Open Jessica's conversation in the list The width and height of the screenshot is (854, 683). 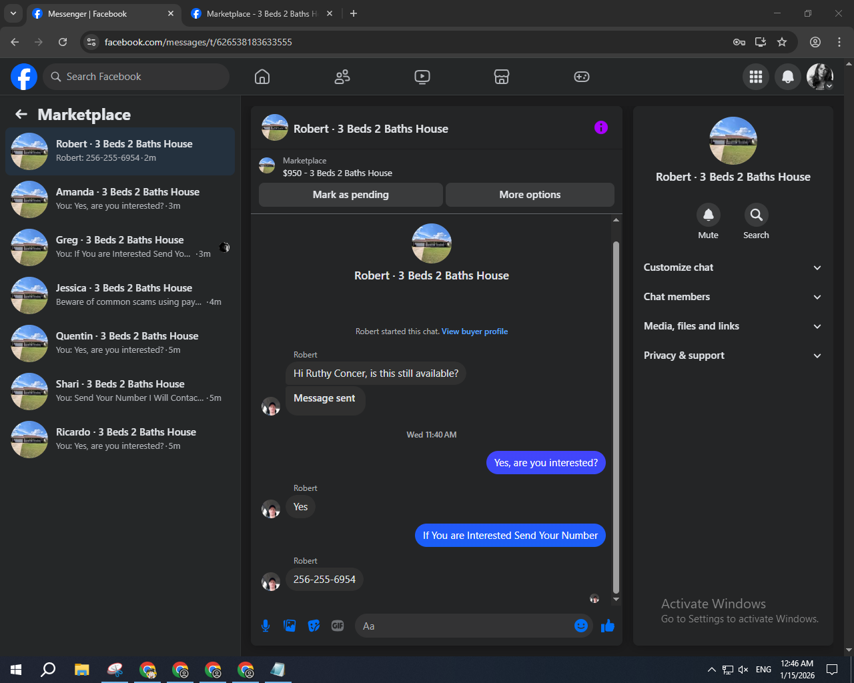(120, 295)
